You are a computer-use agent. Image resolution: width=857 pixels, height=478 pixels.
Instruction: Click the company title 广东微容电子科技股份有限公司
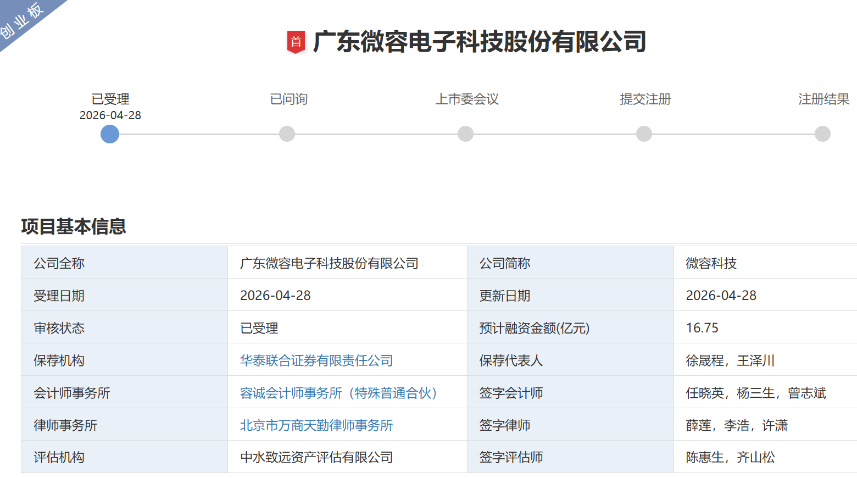pos(479,42)
